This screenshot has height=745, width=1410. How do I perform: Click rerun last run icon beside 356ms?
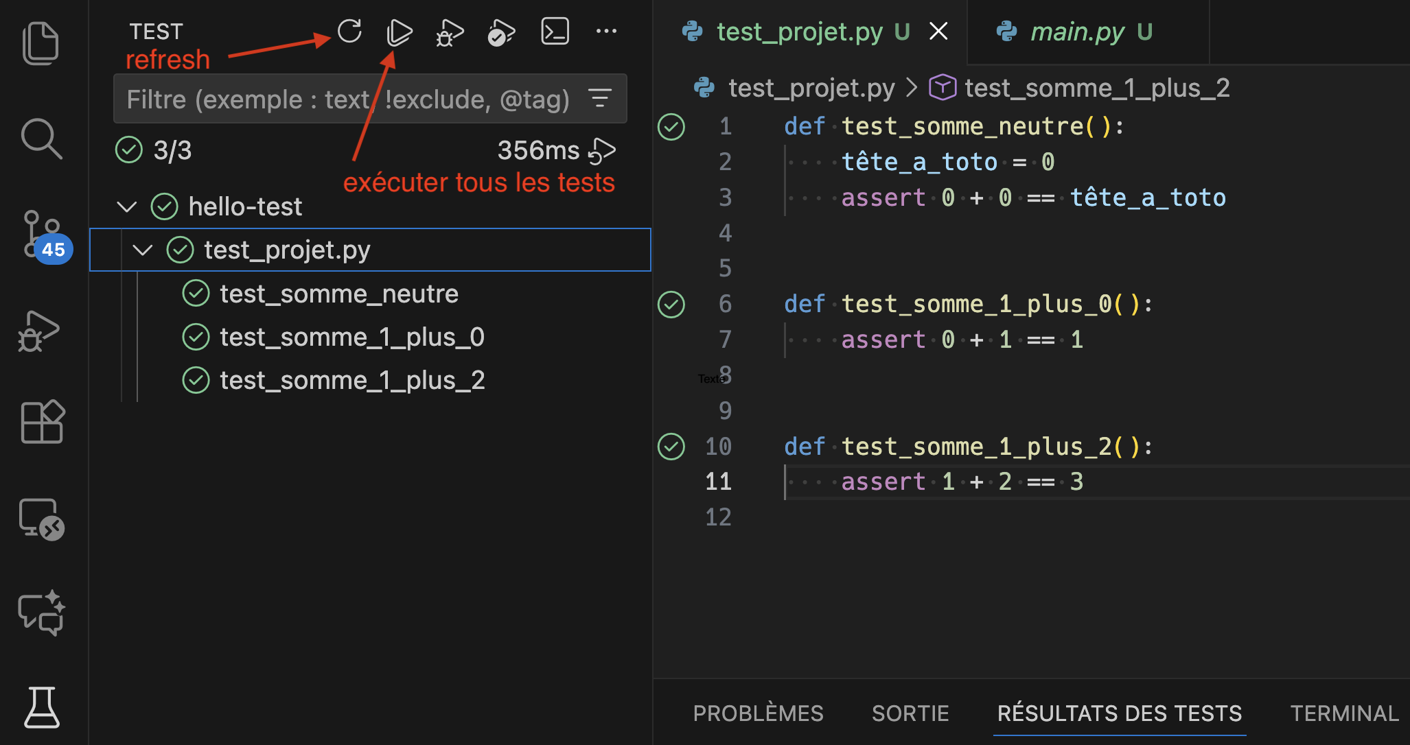tap(602, 150)
